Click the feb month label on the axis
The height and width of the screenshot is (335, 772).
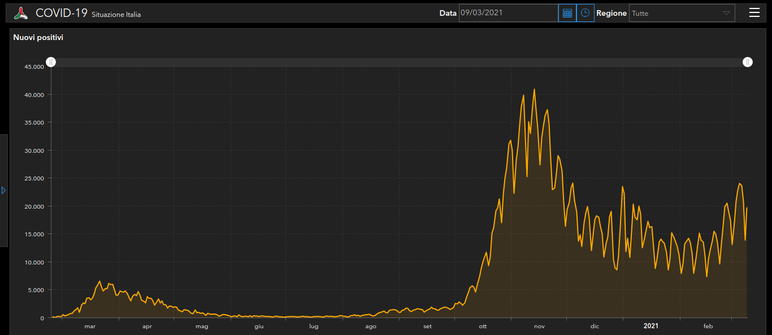[708, 327]
